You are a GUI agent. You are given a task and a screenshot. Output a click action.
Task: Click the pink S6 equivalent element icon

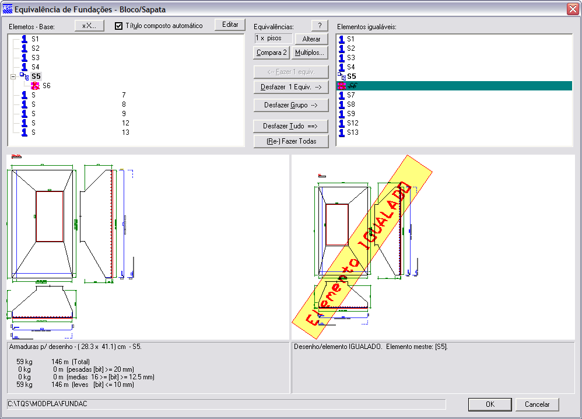(35, 86)
